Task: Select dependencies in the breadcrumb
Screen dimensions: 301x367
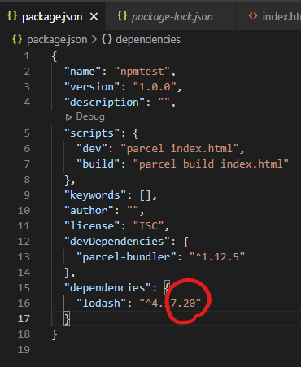Action: point(148,40)
